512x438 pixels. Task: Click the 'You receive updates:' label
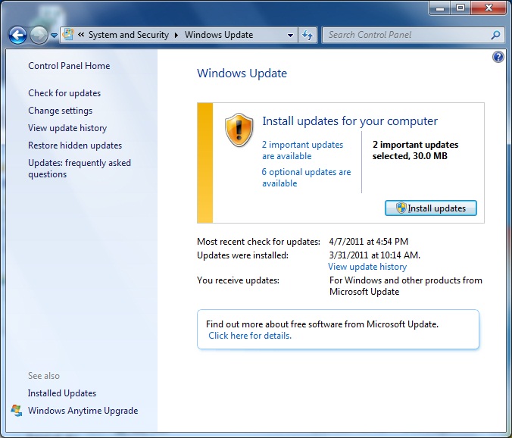[238, 280]
